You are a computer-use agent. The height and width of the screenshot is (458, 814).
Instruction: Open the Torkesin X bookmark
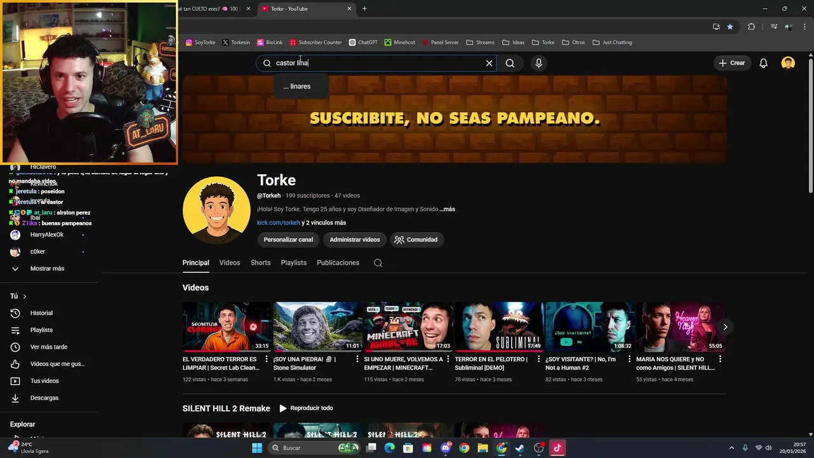click(235, 43)
